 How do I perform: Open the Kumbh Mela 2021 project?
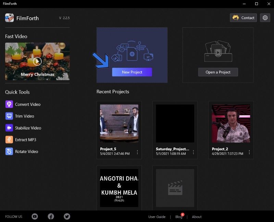tap(119, 188)
